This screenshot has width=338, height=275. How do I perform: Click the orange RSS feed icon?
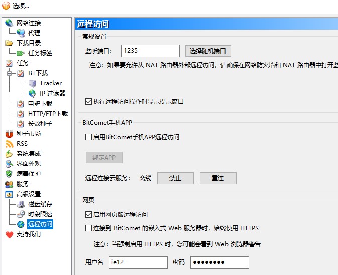(9, 144)
